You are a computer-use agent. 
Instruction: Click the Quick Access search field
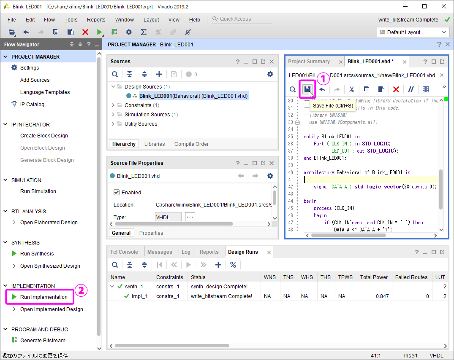pyautogui.click(x=243, y=19)
